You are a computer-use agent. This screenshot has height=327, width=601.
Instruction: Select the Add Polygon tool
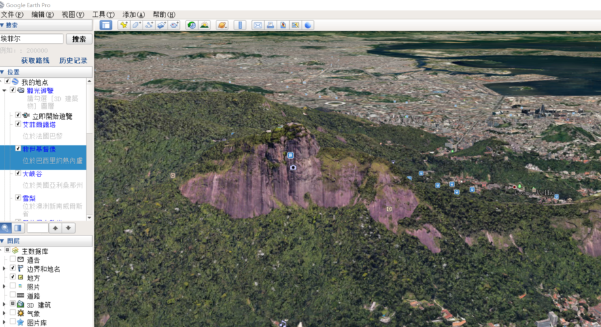pyautogui.click(x=136, y=26)
